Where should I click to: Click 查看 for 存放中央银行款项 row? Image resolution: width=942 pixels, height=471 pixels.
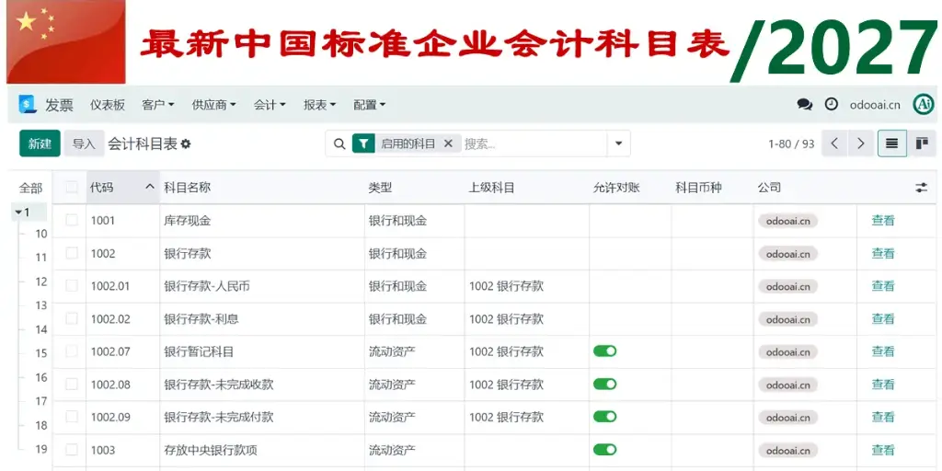(883, 449)
